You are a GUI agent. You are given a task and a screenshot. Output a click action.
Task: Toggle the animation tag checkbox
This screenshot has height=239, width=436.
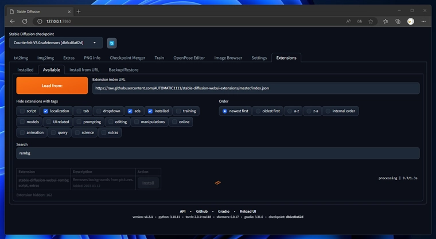pos(22,132)
